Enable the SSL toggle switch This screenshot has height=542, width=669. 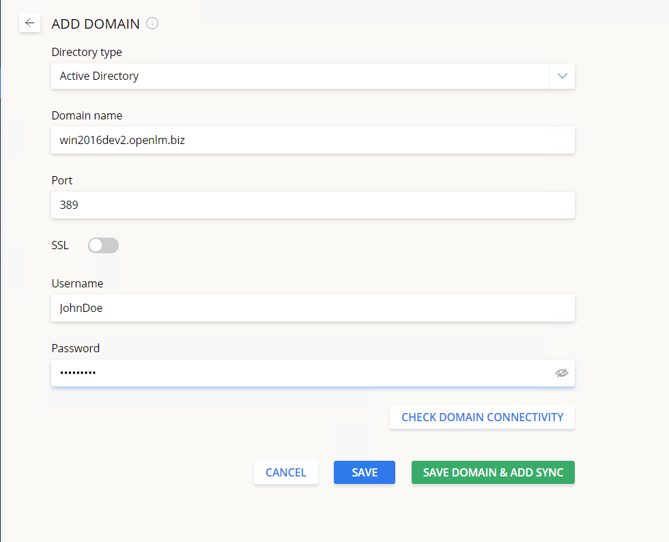103,246
